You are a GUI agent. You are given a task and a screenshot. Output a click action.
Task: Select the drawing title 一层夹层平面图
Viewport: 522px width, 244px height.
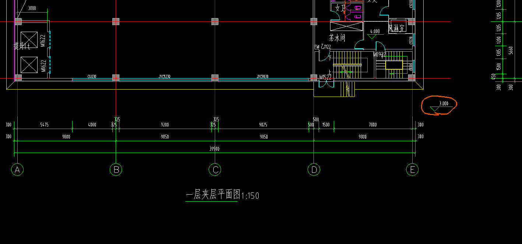tap(213, 195)
